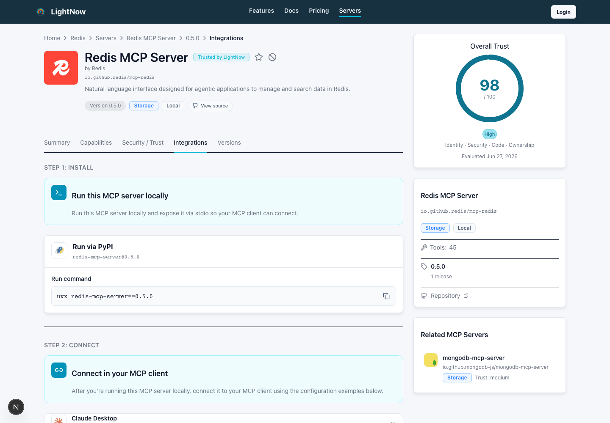Click the Local tag under the title
The image size is (610, 423).
[173, 106]
